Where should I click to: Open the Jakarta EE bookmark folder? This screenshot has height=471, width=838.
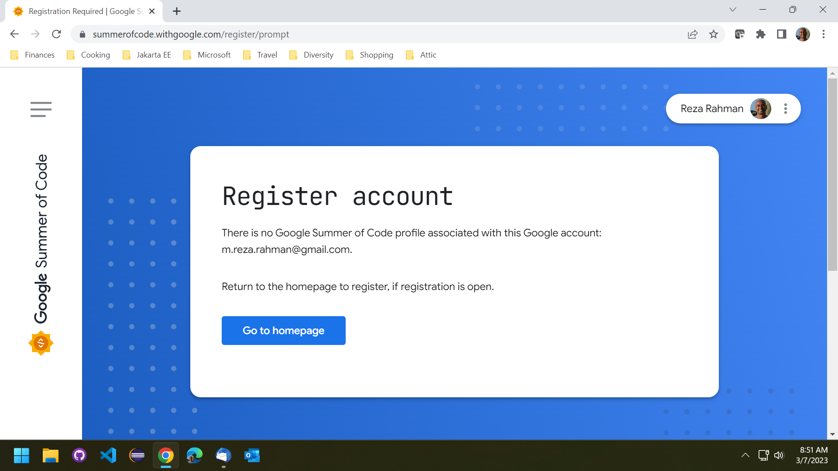point(147,55)
